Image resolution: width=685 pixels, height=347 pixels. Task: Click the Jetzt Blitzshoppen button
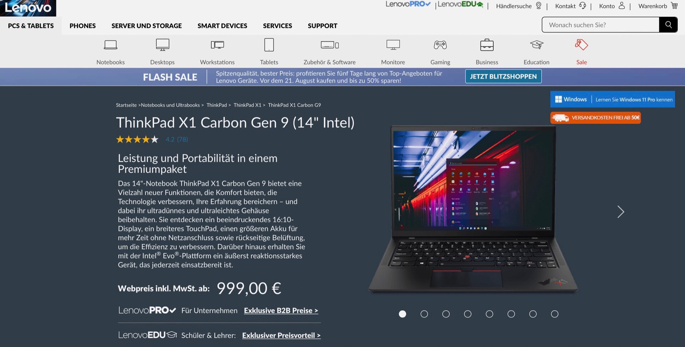pyautogui.click(x=503, y=76)
